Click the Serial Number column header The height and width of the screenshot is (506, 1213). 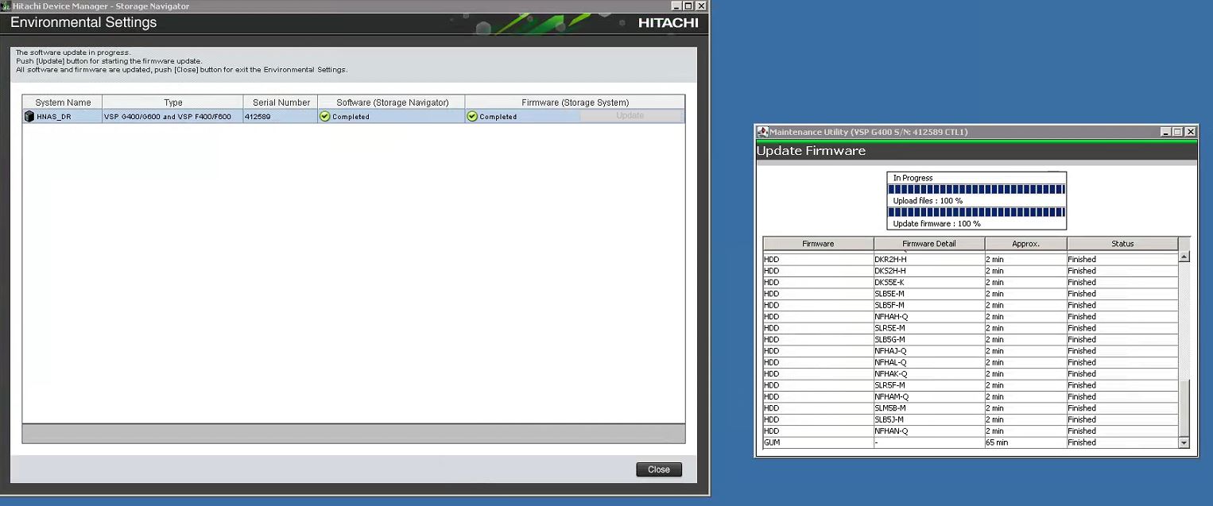point(281,102)
